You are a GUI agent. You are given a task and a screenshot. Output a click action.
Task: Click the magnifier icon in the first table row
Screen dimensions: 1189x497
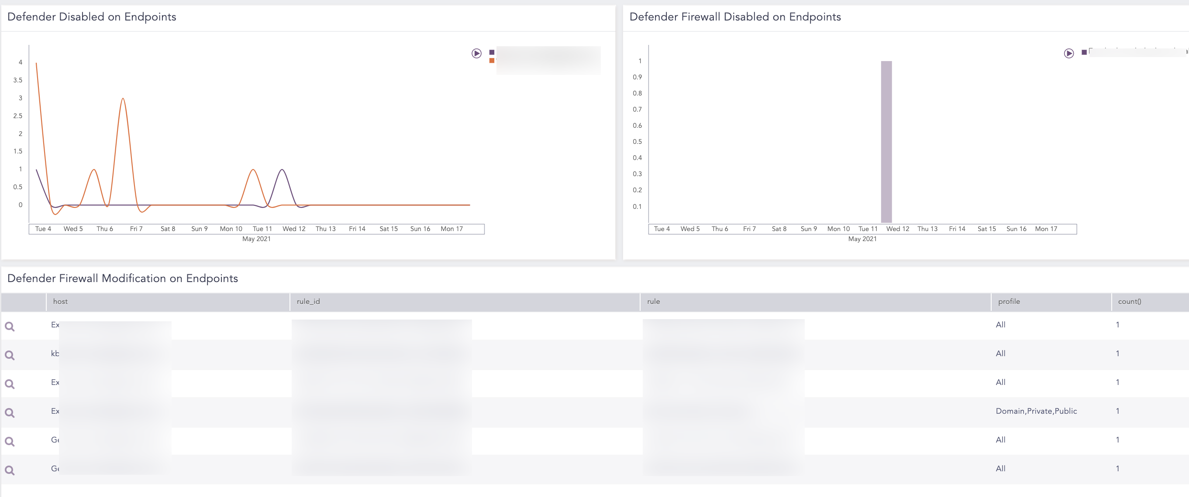(x=10, y=327)
